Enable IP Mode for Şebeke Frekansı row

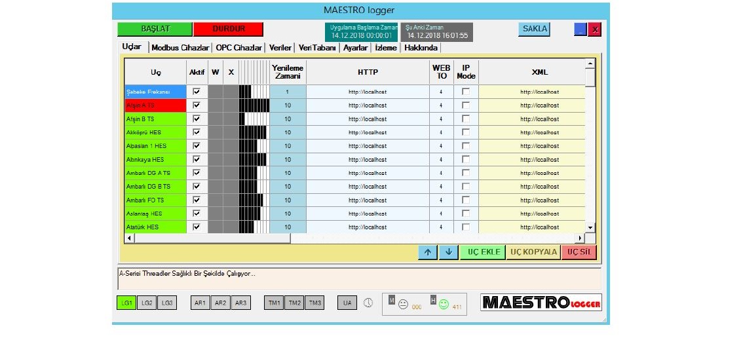tap(467, 92)
